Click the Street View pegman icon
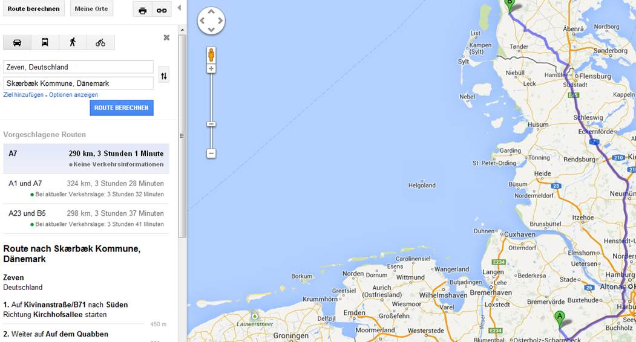 211,55
